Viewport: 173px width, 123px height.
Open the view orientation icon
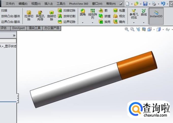click(x=149, y=29)
